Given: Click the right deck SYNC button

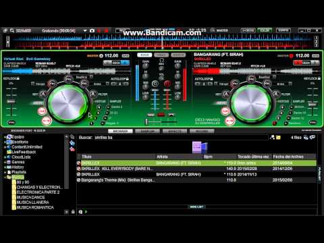Looking at the screenshot, I should pos(313,122).
